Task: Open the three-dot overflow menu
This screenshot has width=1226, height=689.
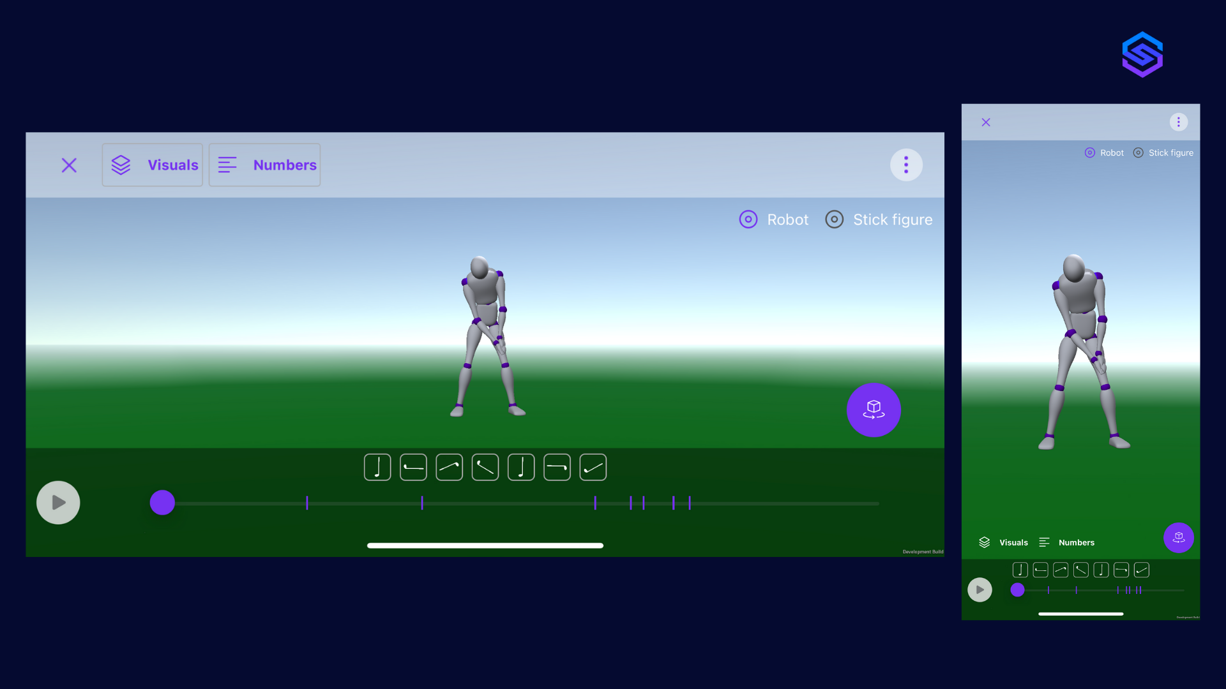Action: pyautogui.click(x=906, y=165)
